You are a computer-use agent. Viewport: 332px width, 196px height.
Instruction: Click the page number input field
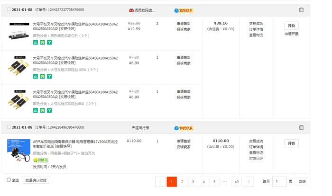278,182
